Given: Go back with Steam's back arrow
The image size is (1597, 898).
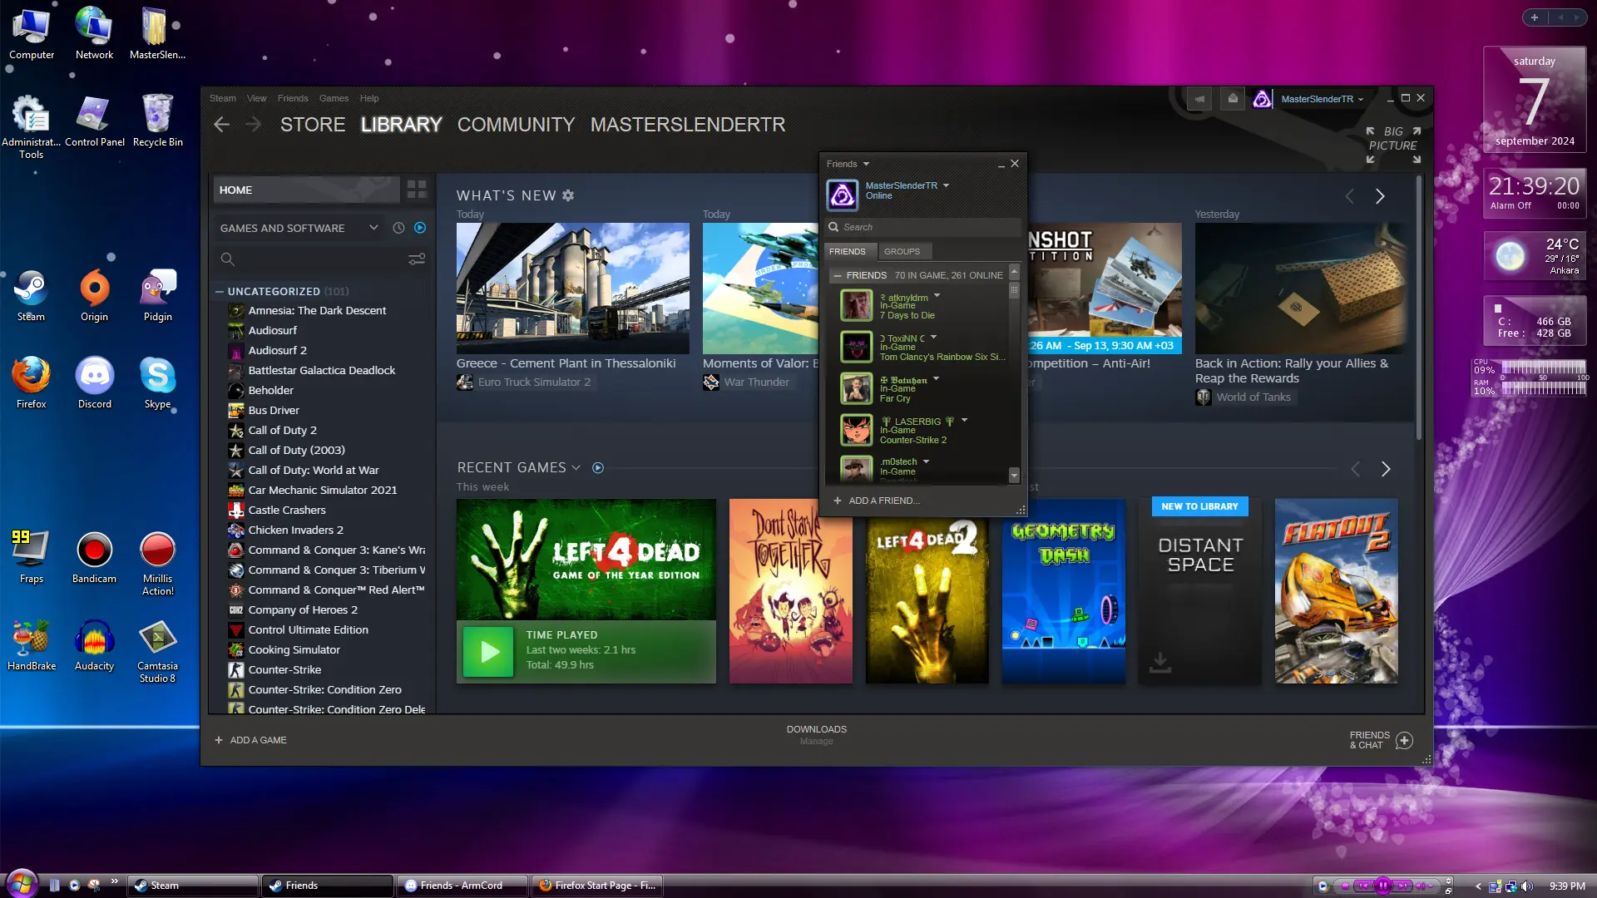Looking at the screenshot, I should pos(221,125).
